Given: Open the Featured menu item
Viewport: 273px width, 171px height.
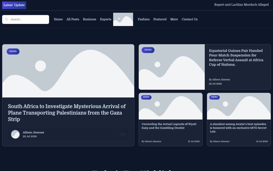Looking at the screenshot, I should 160,19.
